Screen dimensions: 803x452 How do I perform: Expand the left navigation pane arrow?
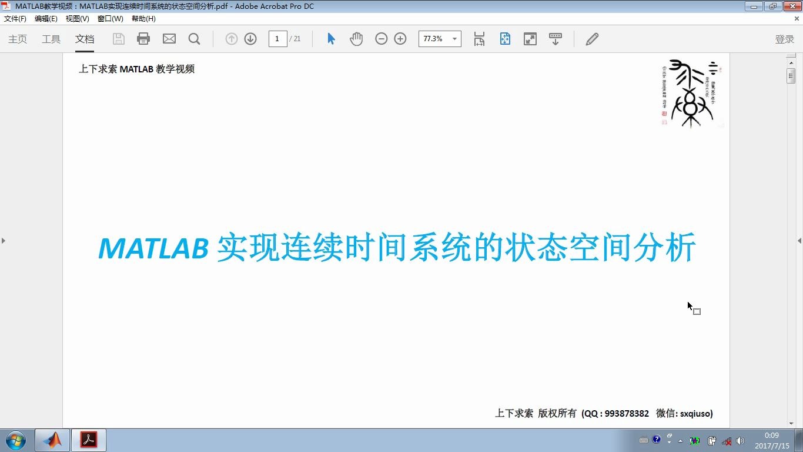click(4, 240)
